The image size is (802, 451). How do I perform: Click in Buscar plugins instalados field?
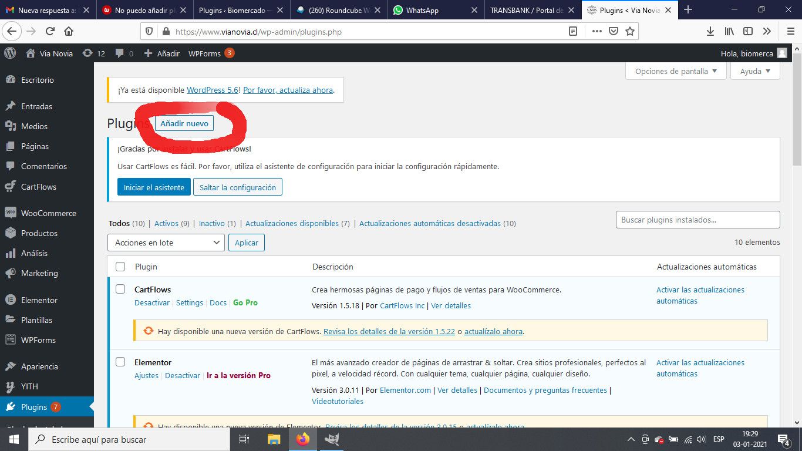698,220
